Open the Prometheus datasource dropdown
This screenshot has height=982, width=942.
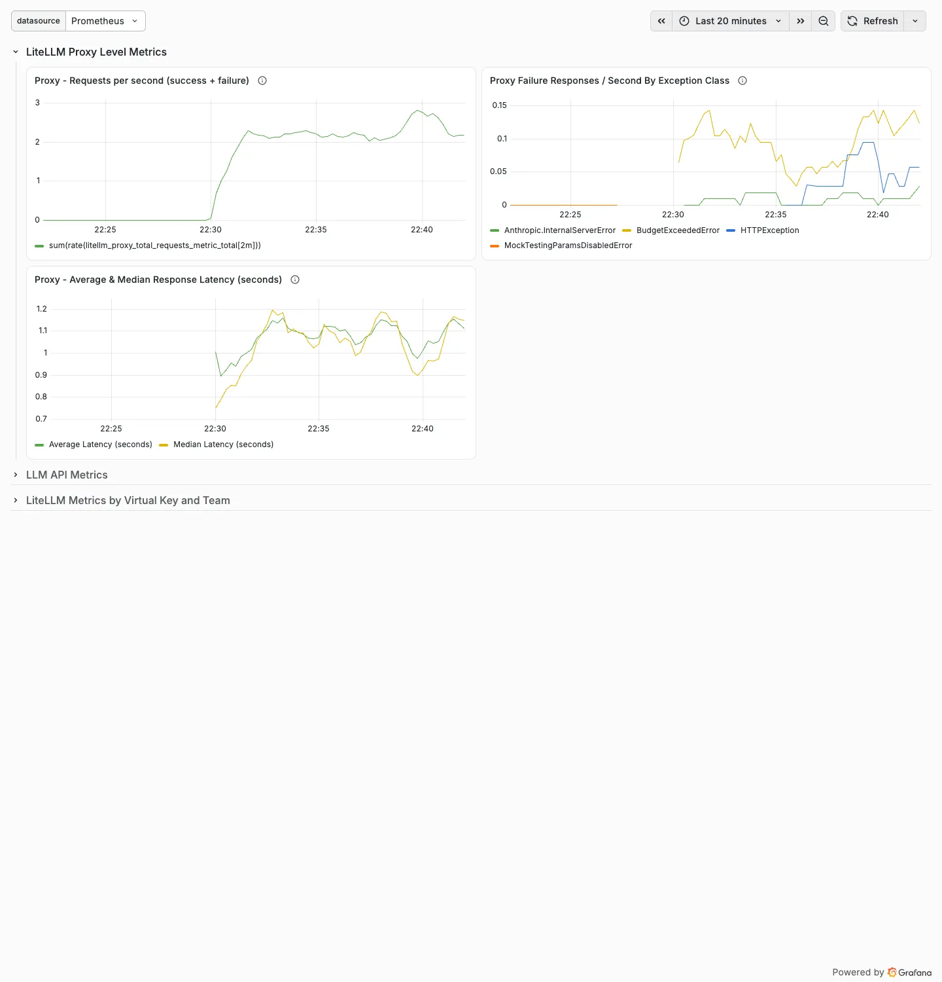tap(105, 21)
